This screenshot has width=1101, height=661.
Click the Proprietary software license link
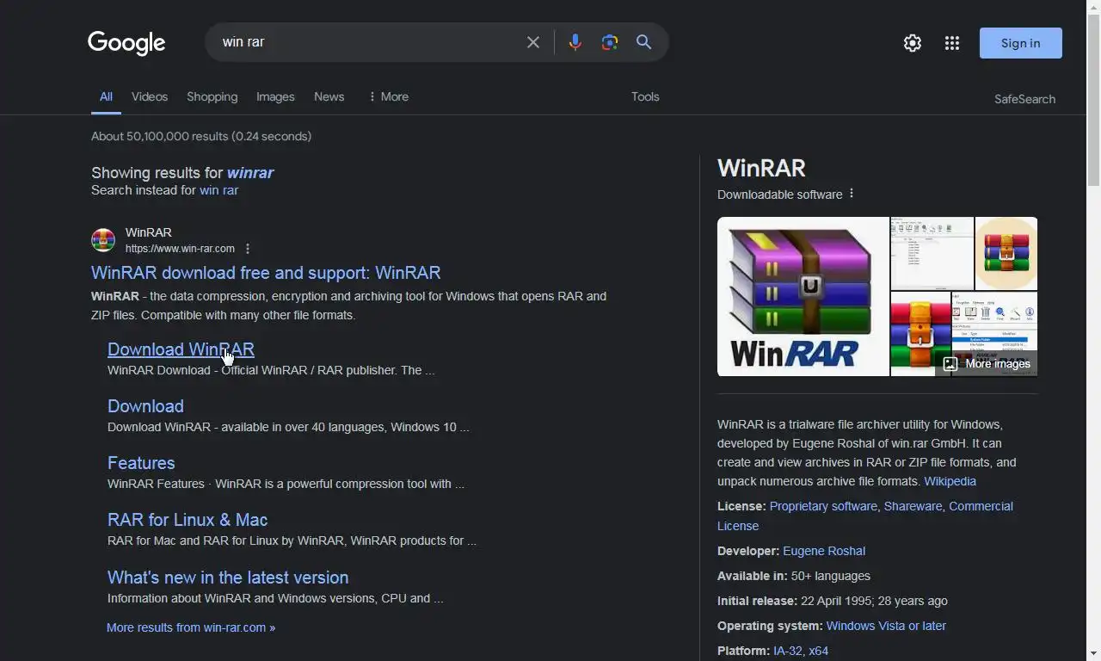(x=823, y=506)
